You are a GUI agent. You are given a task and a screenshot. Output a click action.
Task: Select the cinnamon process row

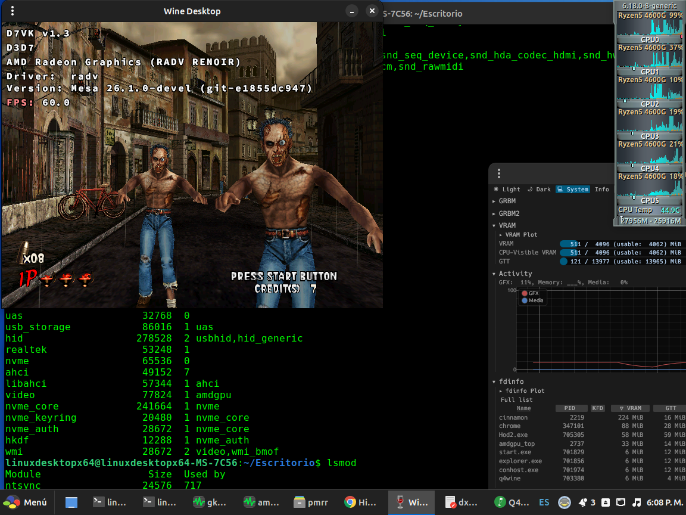click(591, 417)
